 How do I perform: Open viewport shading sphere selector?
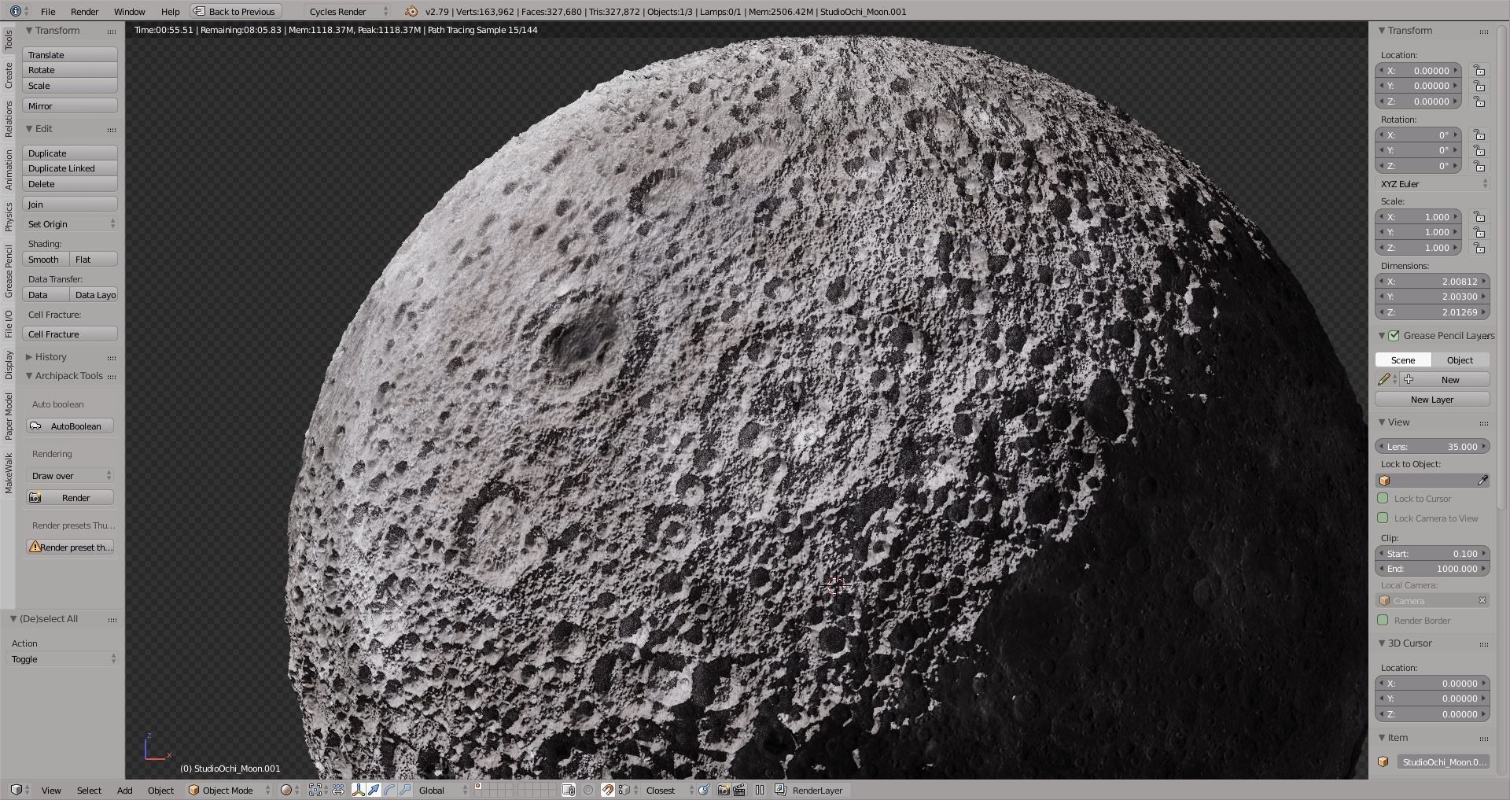[290, 790]
